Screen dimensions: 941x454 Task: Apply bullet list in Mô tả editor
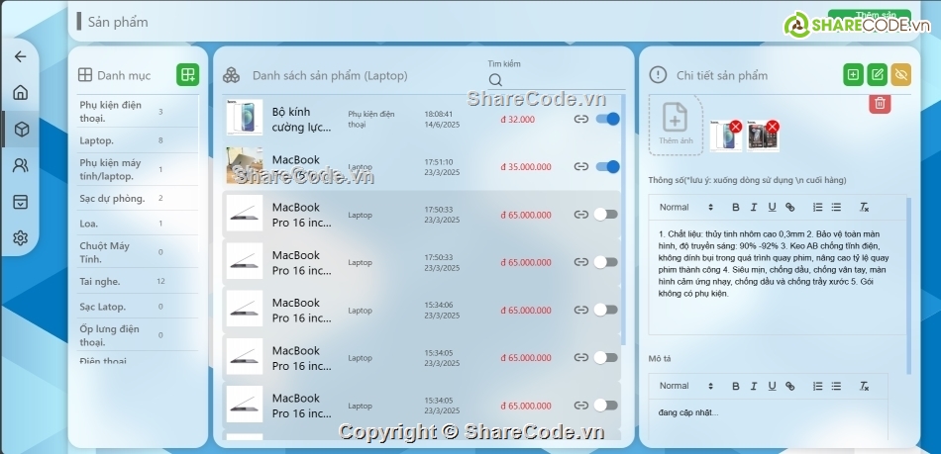click(x=836, y=387)
